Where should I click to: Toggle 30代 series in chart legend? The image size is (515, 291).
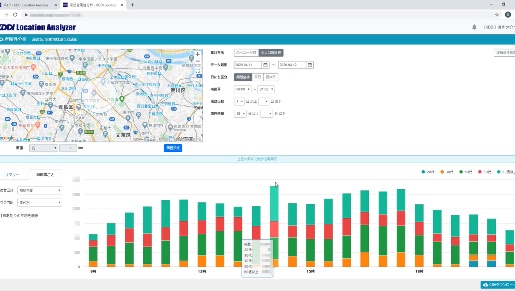pyautogui.click(x=447, y=172)
